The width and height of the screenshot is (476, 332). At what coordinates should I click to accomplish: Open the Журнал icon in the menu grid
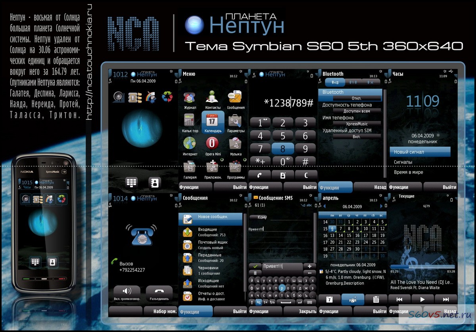(x=190, y=98)
